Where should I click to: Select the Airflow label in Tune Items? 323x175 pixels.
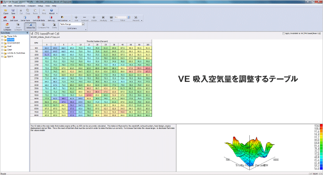[10, 40]
